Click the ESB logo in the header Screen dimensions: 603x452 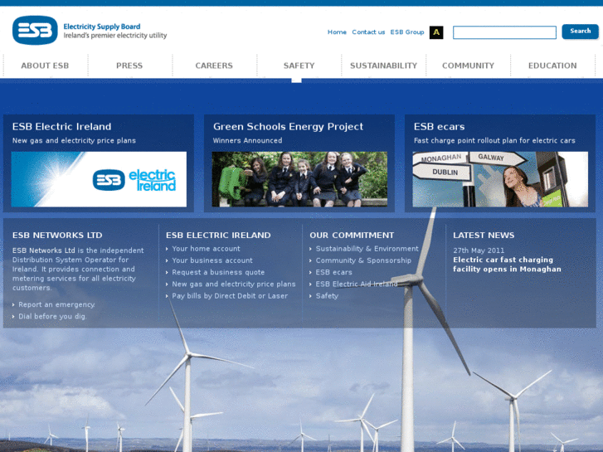[35, 31]
